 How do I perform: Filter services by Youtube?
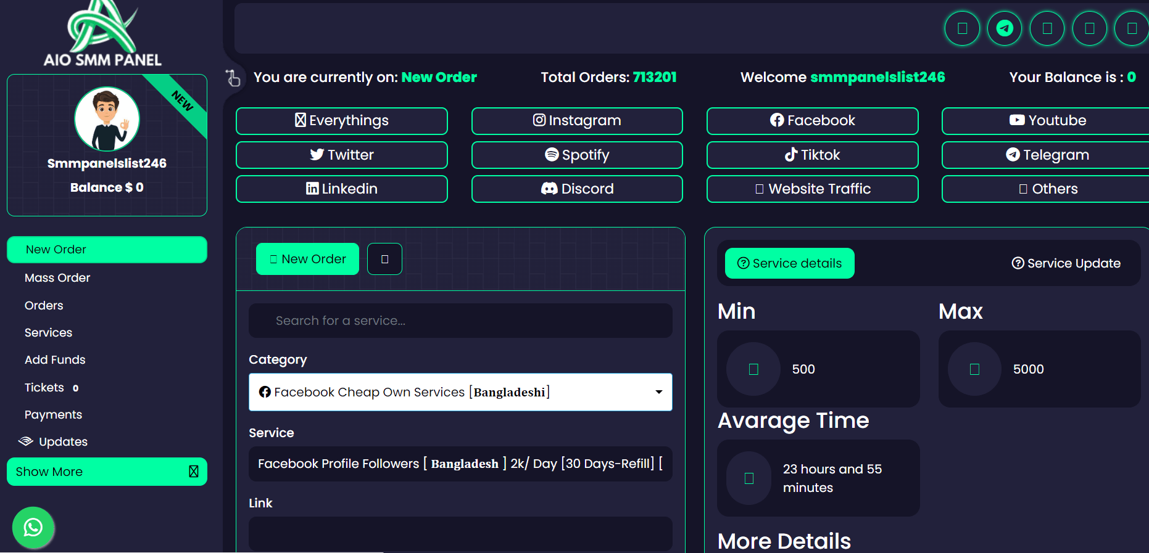[1047, 121]
